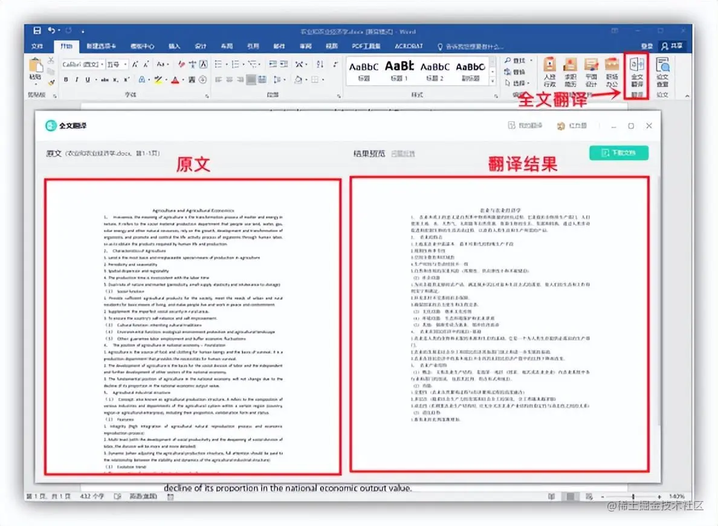Align text to the left
The height and width of the screenshot is (526, 718).
click(x=218, y=80)
